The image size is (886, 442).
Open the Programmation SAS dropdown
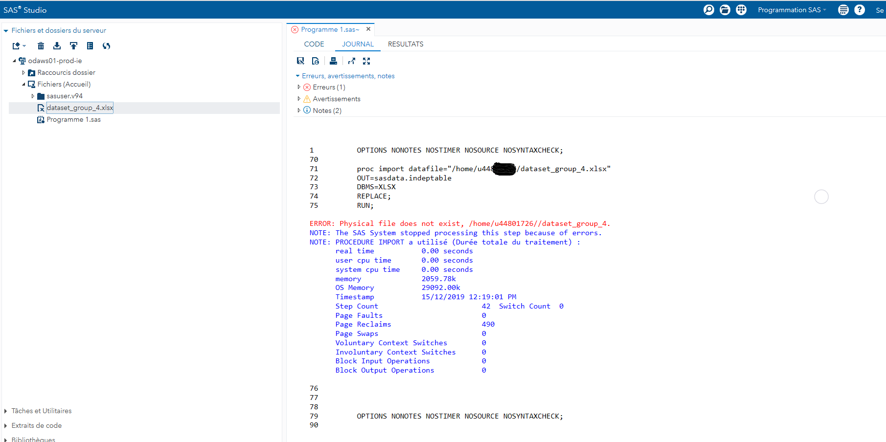[791, 9]
